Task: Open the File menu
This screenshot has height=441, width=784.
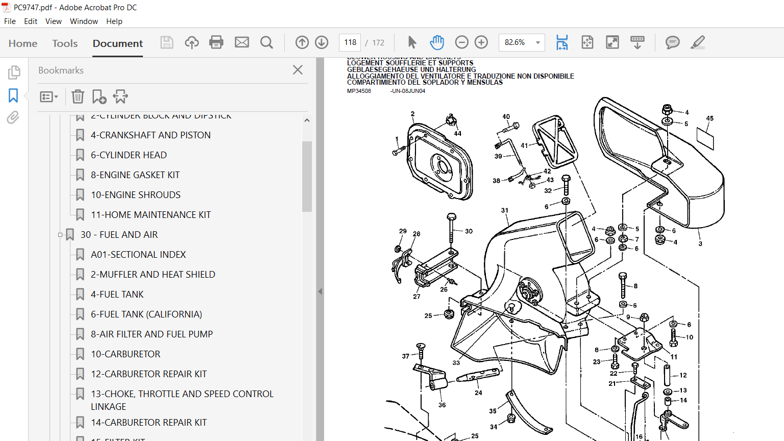Action: 10,21
